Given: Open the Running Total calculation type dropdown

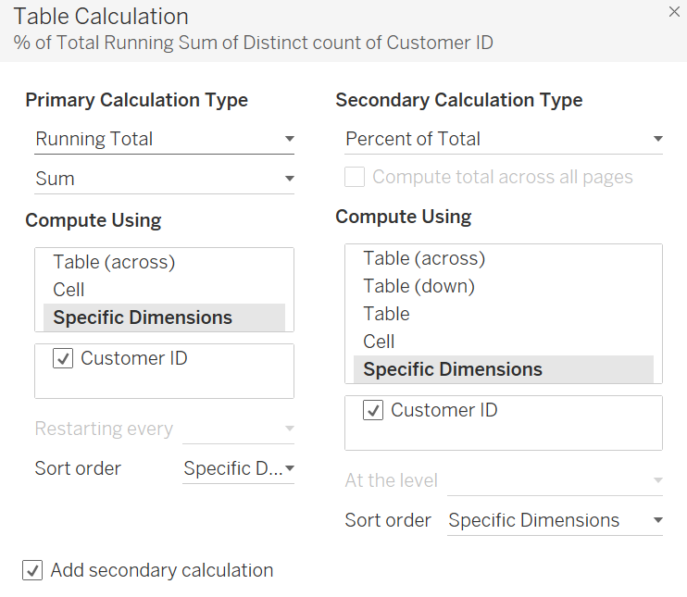Looking at the screenshot, I should point(164,140).
